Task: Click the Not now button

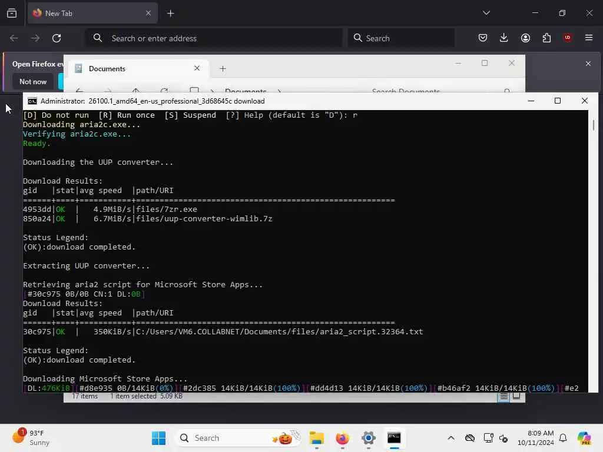Action: [x=33, y=81]
